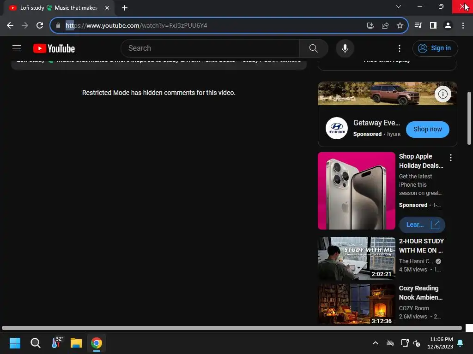Open the weather widget
This screenshot has height=354, width=473.
click(x=56, y=342)
